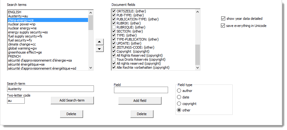Click the move-down arrow button
Image resolution: width=287 pixels, height=130 pixels.
click(99, 49)
